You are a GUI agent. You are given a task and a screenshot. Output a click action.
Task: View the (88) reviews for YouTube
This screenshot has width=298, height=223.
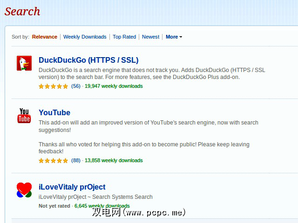click(76, 160)
